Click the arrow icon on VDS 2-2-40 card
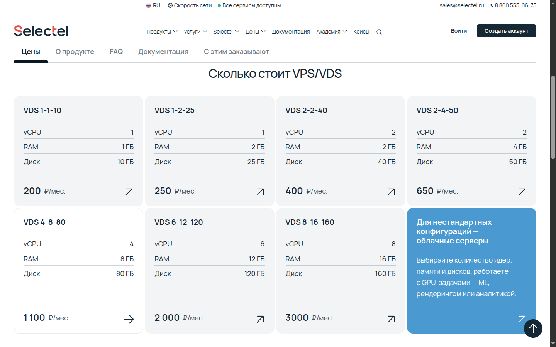This screenshot has width=556, height=347. (391, 192)
